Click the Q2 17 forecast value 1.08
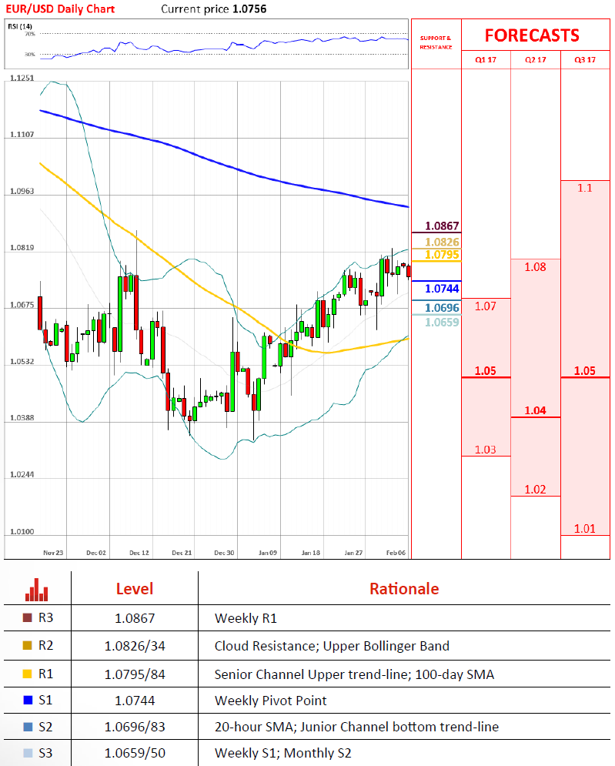The image size is (615, 766). 536,267
